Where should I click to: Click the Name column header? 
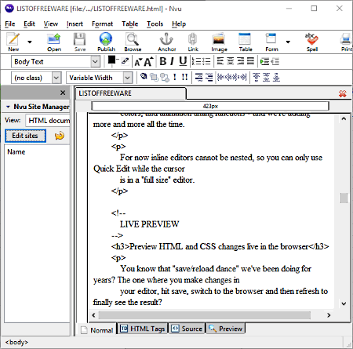[x=16, y=152]
